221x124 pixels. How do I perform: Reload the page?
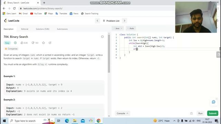point(15,8)
